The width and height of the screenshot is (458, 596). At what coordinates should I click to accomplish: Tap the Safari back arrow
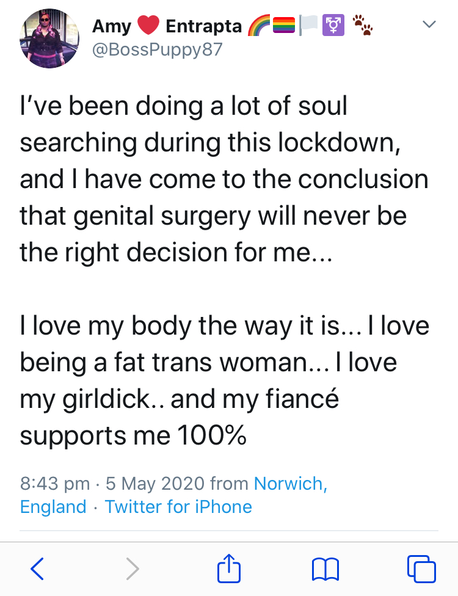tap(37, 569)
